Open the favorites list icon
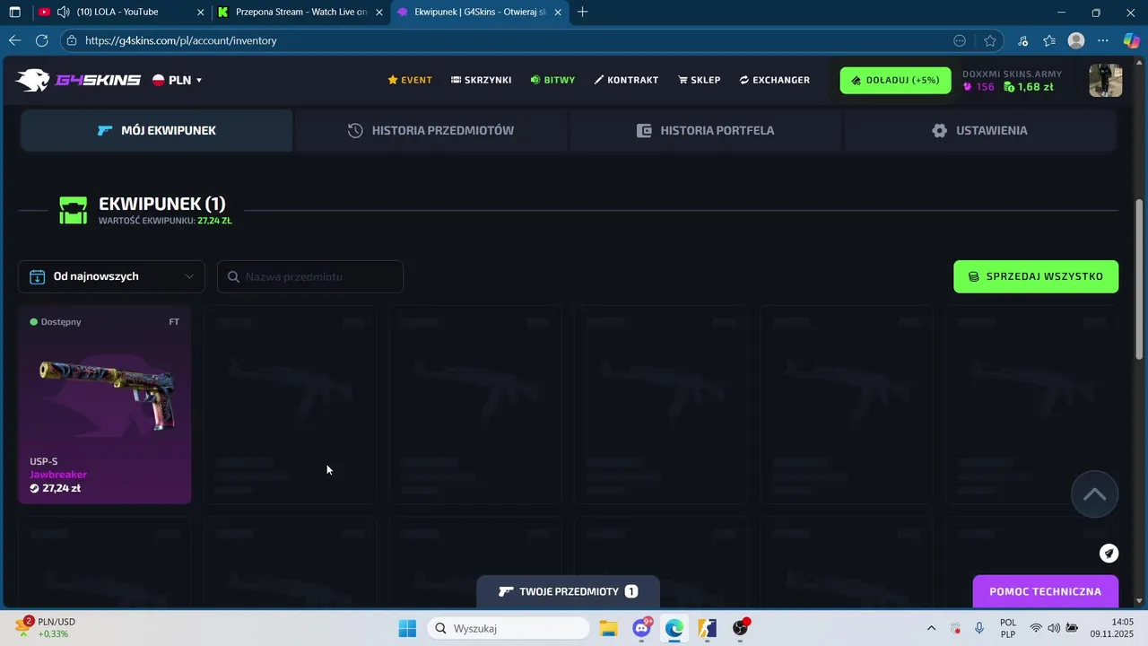The width and height of the screenshot is (1148, 646). [x=1049, y=40]
